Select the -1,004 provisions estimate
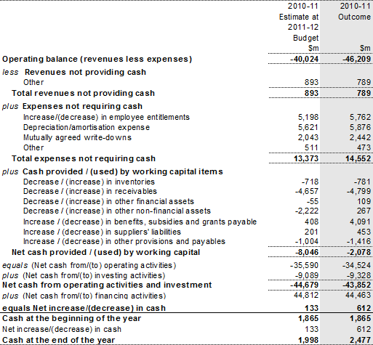The height and width of the screenshot is (345, 373). click(307, 241)
